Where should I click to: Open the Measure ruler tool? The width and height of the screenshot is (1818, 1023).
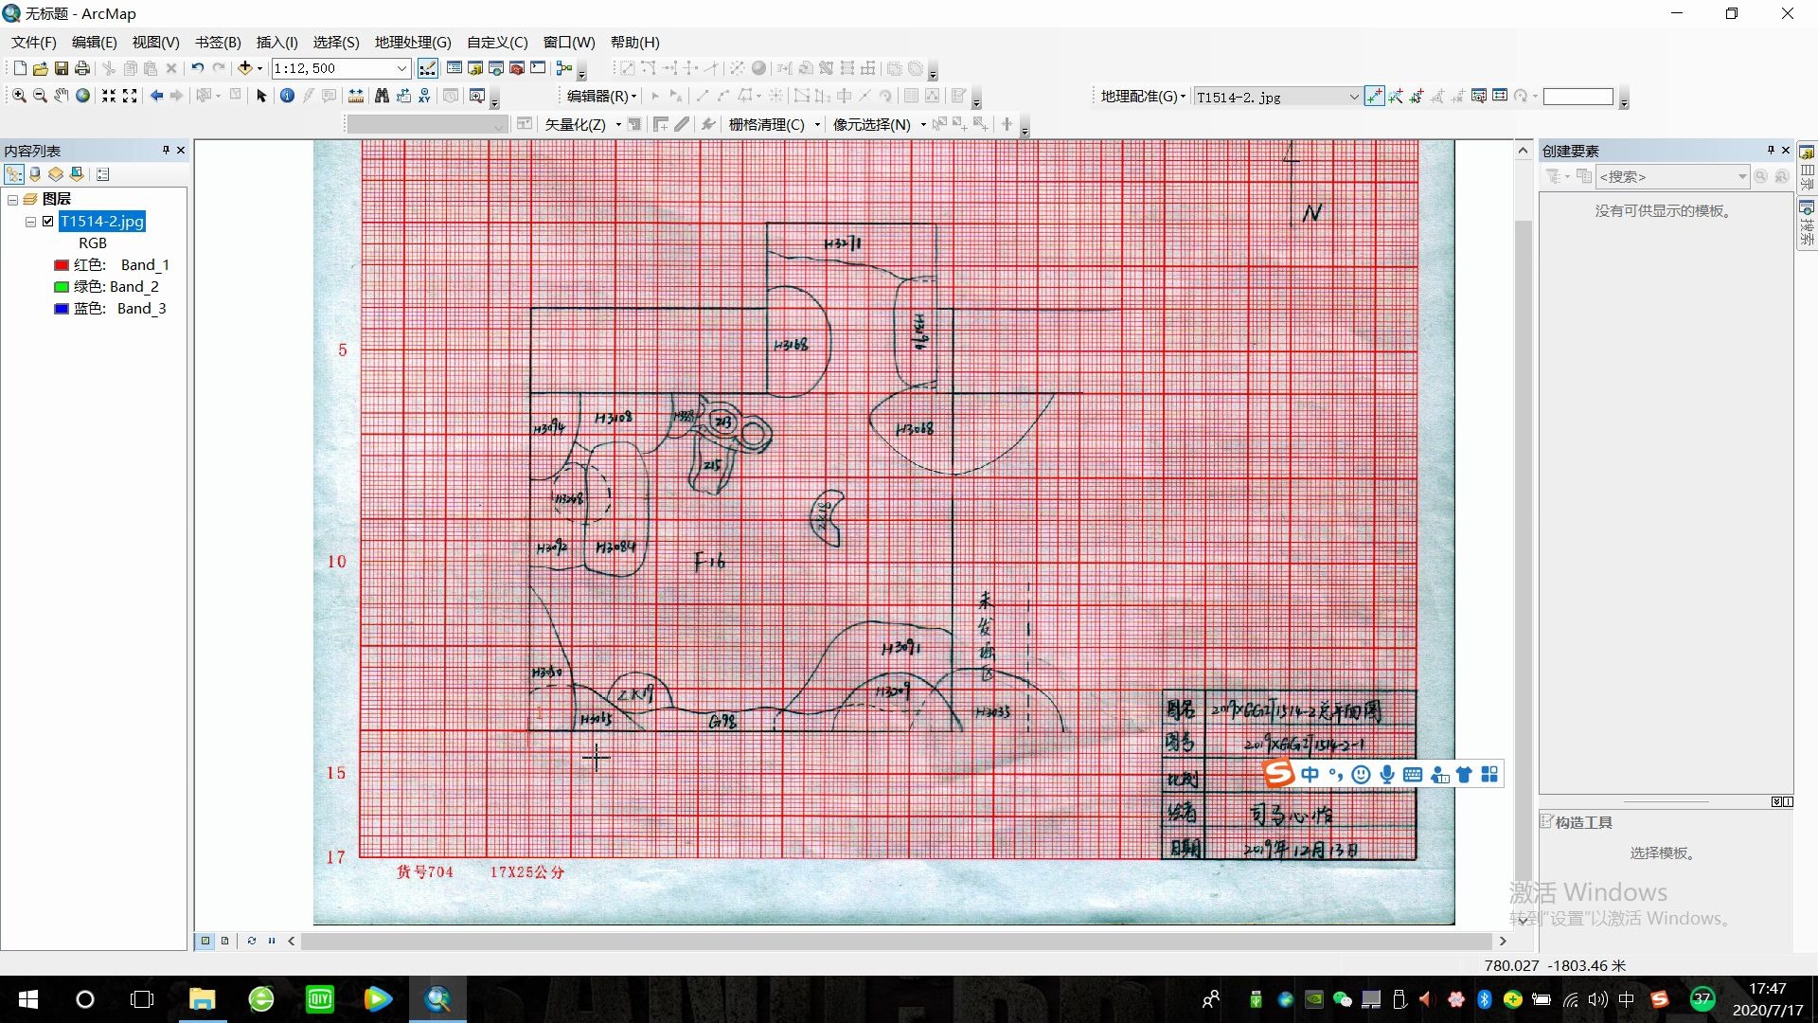pyautogui.click(x=356, y=96)
